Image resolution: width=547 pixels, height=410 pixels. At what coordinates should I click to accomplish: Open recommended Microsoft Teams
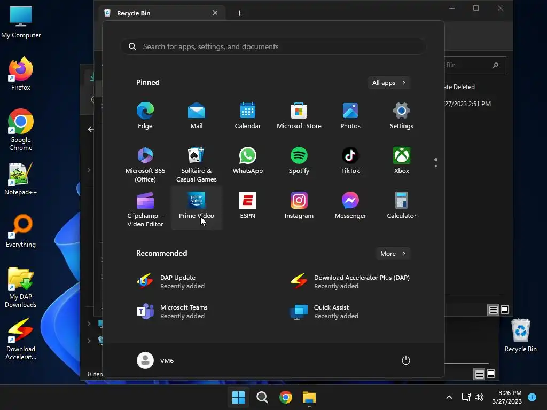(x=197, y=312)
